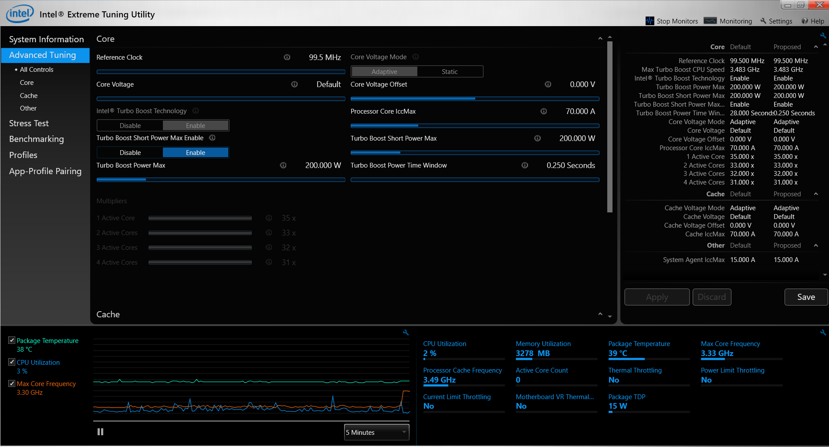Click info icon on 2 Active Cores multiplier
The width and height of the screenshot is (829, 447).
coord(269,232)
